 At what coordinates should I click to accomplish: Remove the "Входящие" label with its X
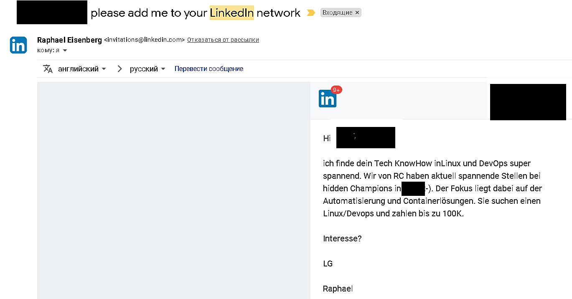coord(357,13)
